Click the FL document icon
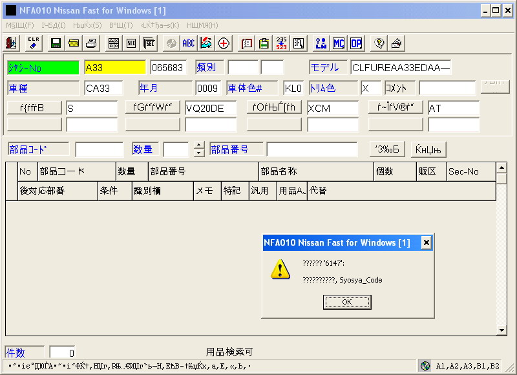The height and width of the screenshot is (375, 517). (x=299, y=43)
